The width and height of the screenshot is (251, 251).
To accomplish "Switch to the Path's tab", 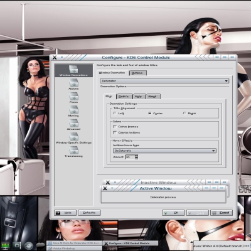I will pos(124,97).
